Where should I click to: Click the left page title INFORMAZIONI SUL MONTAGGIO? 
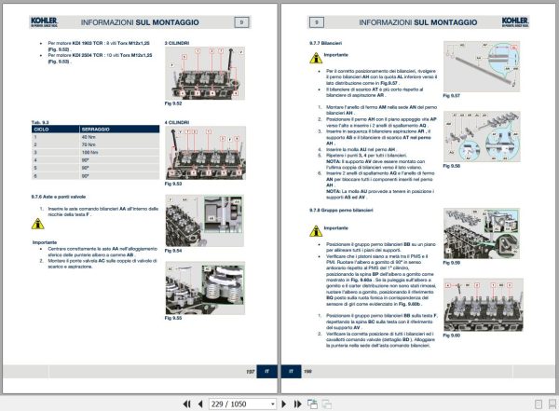140,22
